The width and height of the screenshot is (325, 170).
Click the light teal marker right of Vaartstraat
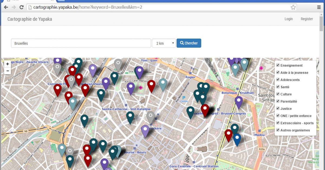coord(163,84)
